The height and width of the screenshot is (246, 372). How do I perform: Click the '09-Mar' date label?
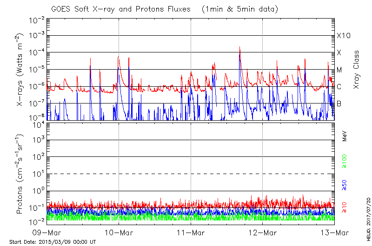47,232
